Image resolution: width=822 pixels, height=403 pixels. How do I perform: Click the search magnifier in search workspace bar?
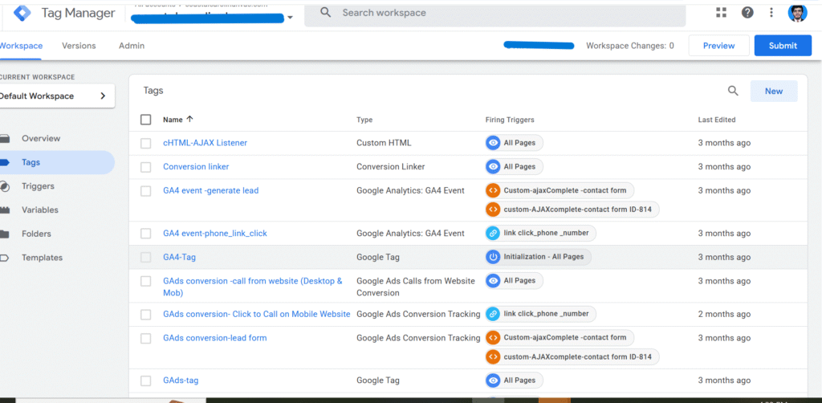(326, 13)
